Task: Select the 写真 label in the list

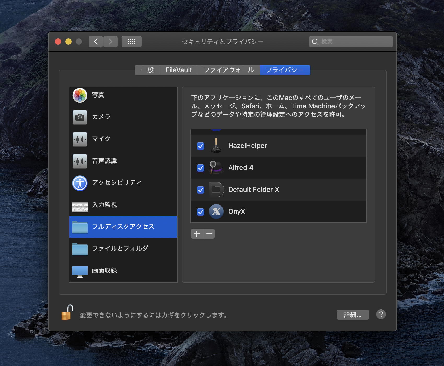Action: (x=98, y=95)
